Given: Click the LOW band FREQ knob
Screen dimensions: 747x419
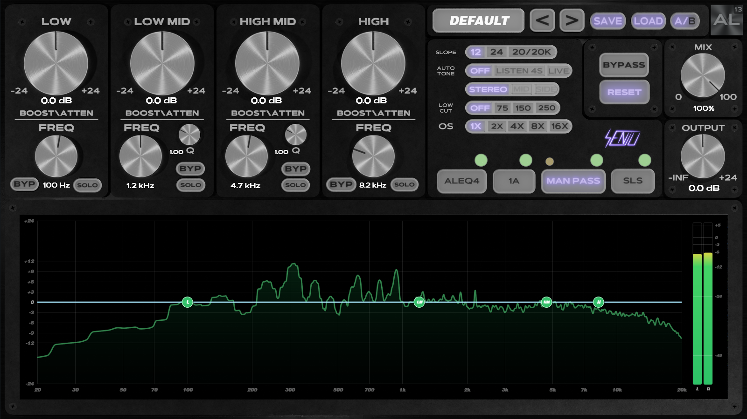Looking at the screenshot, I should (x=56, y=156).
